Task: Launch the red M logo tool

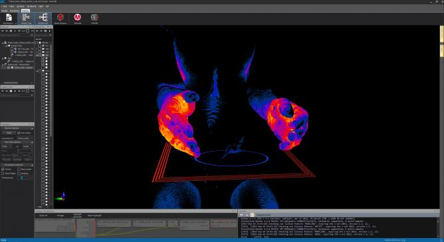Action: point(77,17)
